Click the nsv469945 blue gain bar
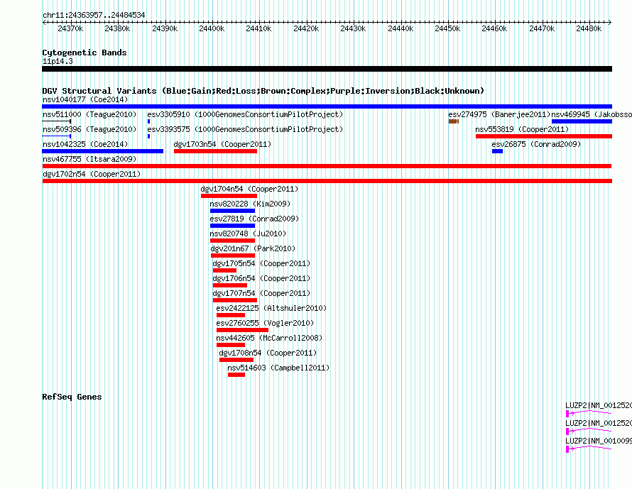 [x=582, y=121]
